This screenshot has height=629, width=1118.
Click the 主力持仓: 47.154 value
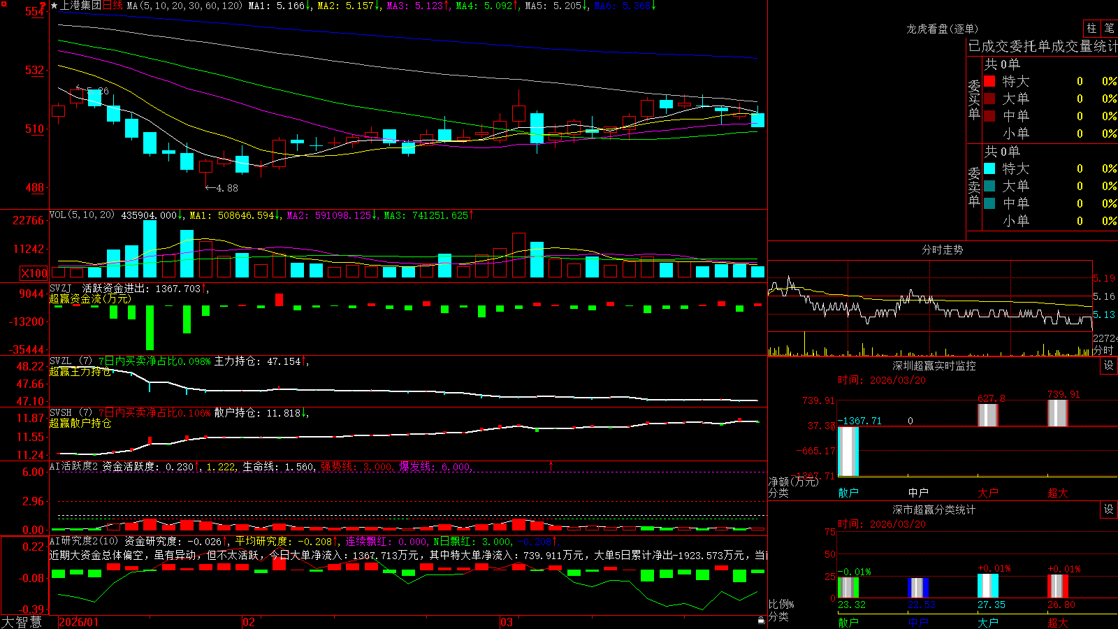(x=257, y=361)
